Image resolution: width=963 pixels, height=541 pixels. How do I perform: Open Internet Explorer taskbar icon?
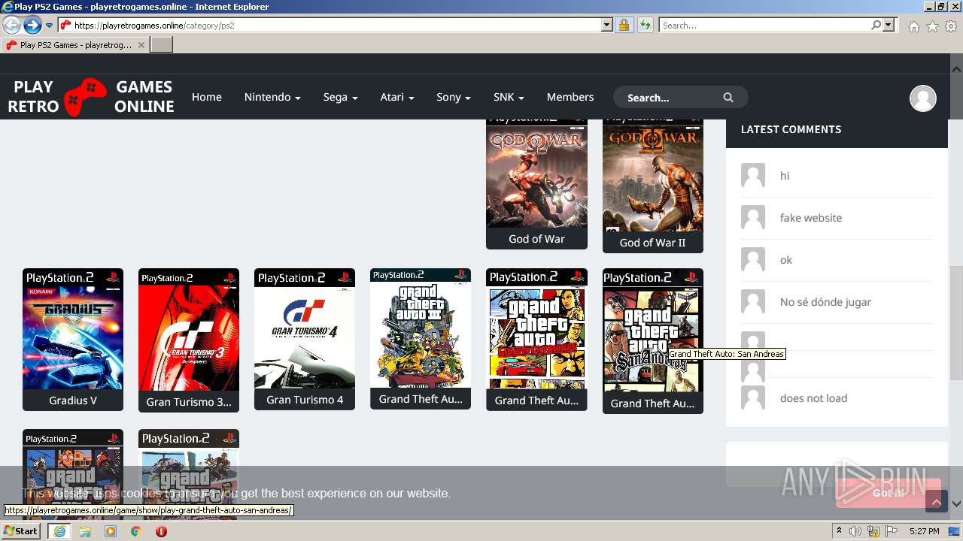coord(59,531)
